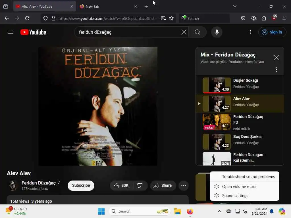Play Feridun Düzağaç - FD by netd müzik
The width and height of the screenshot is (291, 218).
240,122
